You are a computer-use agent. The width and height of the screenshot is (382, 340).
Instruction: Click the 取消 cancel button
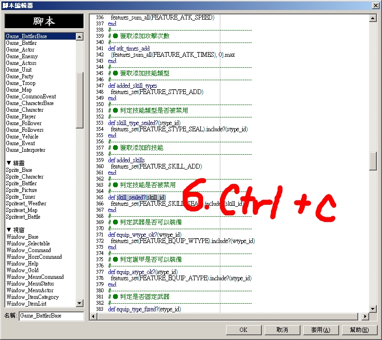coord(282,330)
